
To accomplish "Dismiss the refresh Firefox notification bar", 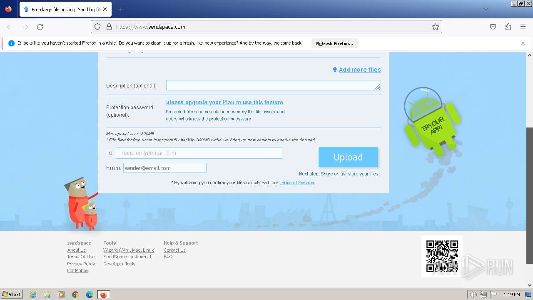I will pyautogui.click(x=523, y=43).
